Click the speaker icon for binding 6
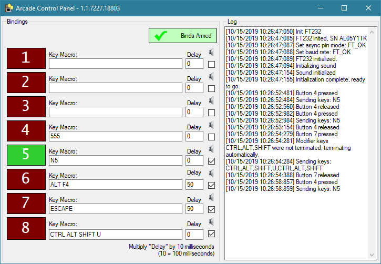This screenshot has height=264, width=381. [211, 174]
